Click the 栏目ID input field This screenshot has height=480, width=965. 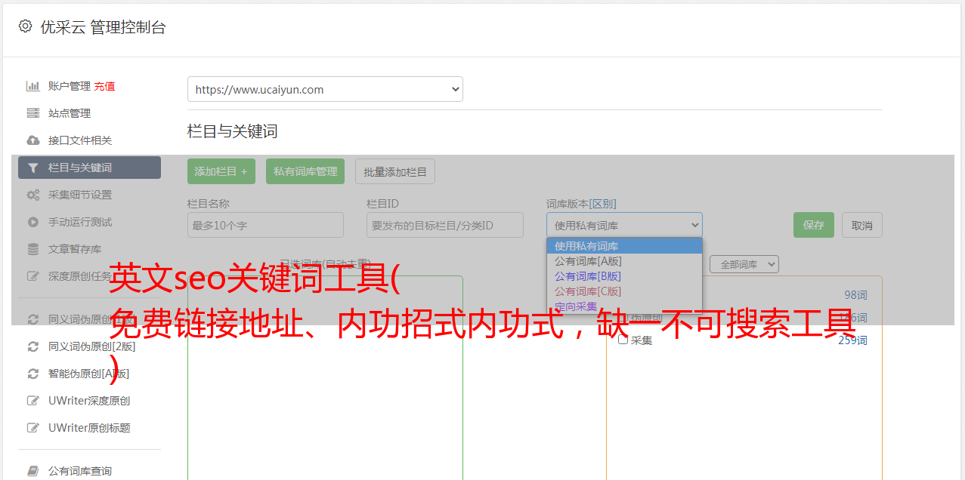coord(445,225)
